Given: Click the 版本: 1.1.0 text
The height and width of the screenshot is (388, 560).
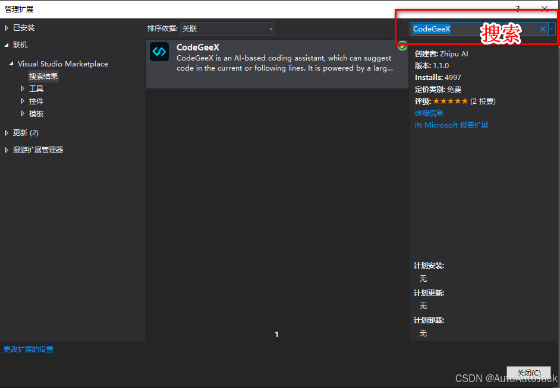Looking at the screenshot, I should pos(432,66).
